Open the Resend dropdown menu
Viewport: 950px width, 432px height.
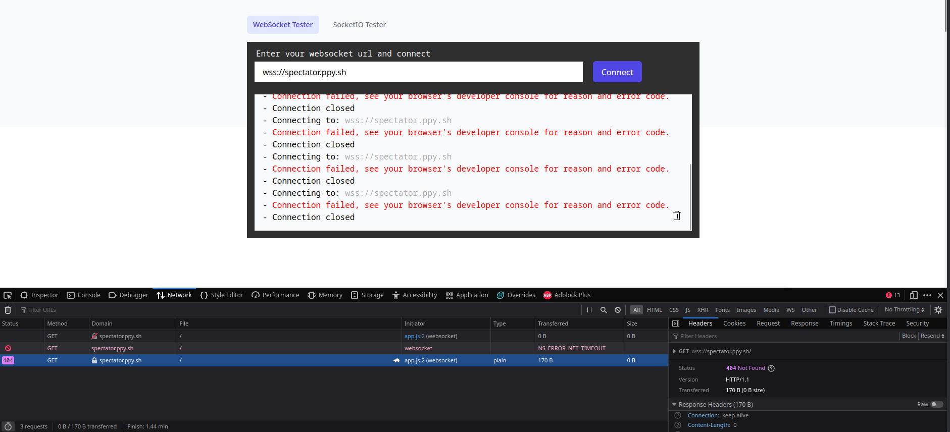pyautogui.click(x=932, y=336)
